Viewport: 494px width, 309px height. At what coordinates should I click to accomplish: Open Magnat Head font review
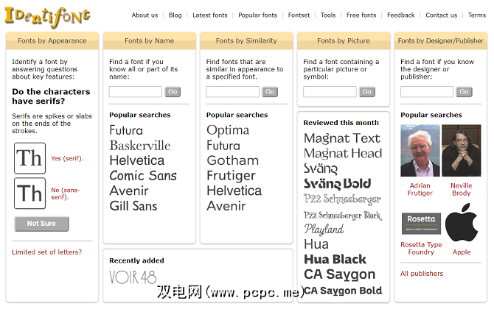(343, 154)
